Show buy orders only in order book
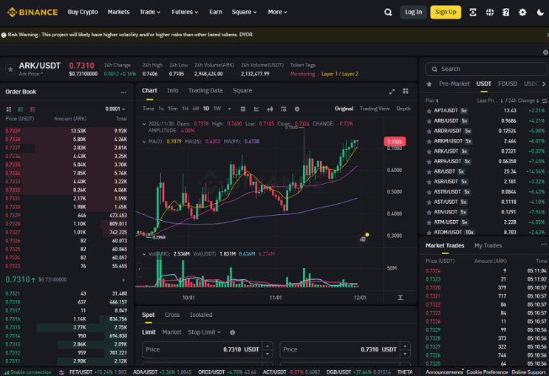 click(x=21, y=109)
